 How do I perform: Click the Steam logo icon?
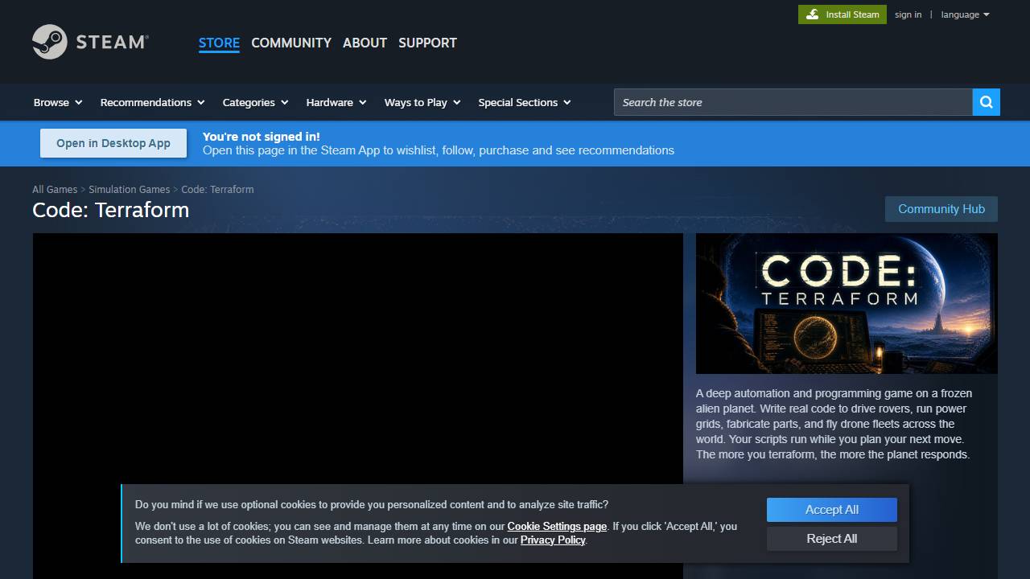50,42
